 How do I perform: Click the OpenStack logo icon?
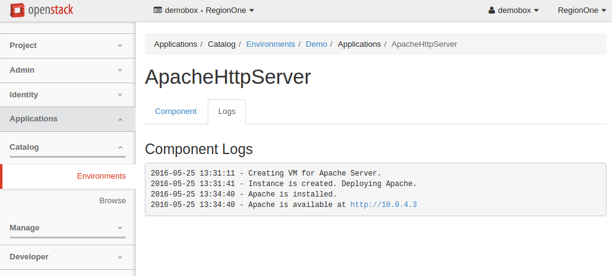coord(17,10)
